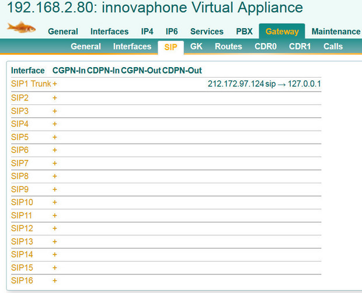Click the goldfish logo icon
Screen dimensions: 362x293
21,27
